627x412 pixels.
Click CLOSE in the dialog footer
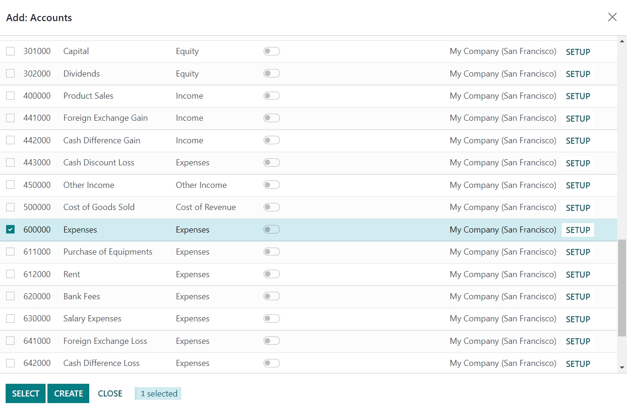point(110,394)
